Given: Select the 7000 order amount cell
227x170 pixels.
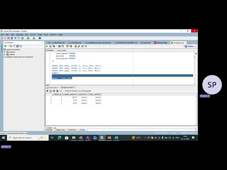Looking at the screenshot, I should (x=70, y=100).
